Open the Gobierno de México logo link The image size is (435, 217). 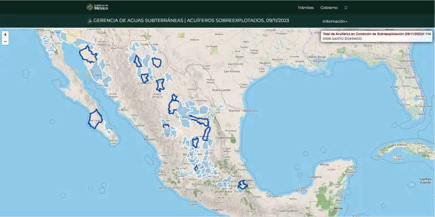coord(97,7)
